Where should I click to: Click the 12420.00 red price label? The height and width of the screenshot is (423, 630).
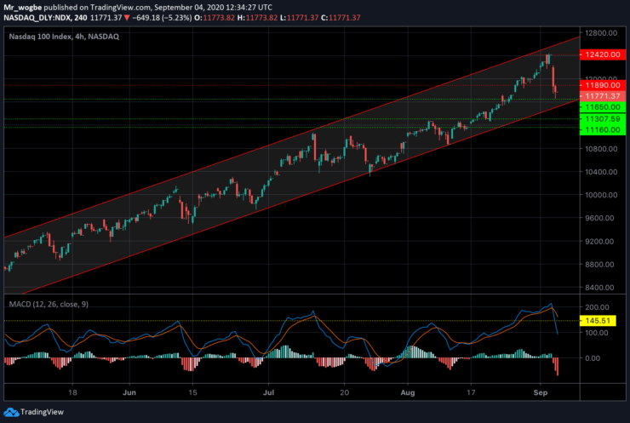603,54
